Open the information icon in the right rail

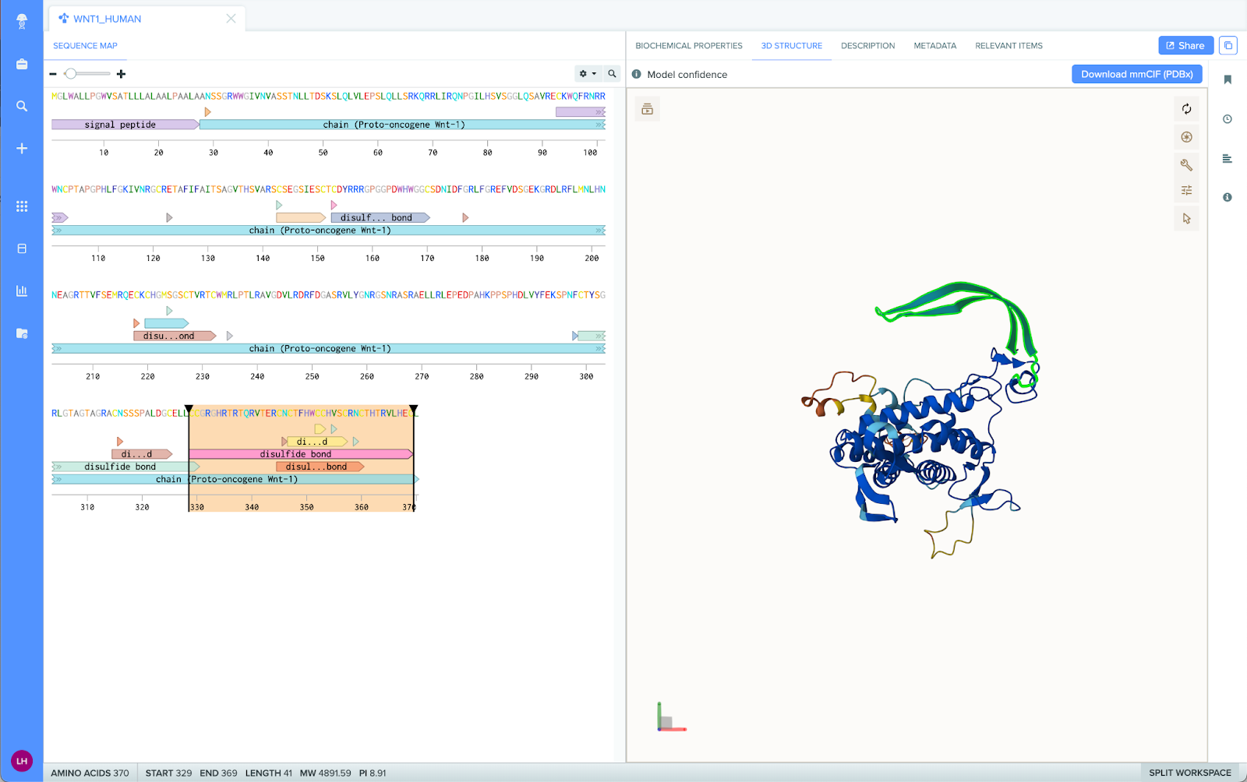1228,197
